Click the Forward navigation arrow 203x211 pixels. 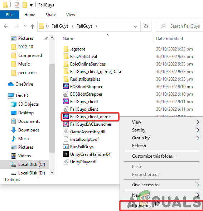click(x=17, y=26)
